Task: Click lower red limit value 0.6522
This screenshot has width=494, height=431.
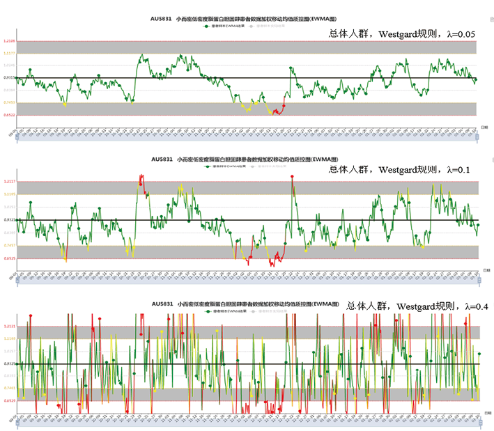Action: pyautogui.click(x=9, y=115)
